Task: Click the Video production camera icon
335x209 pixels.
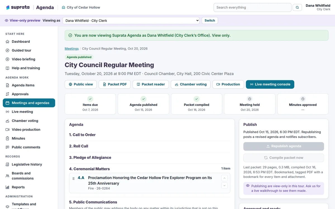Action: (x=8, y=130)
